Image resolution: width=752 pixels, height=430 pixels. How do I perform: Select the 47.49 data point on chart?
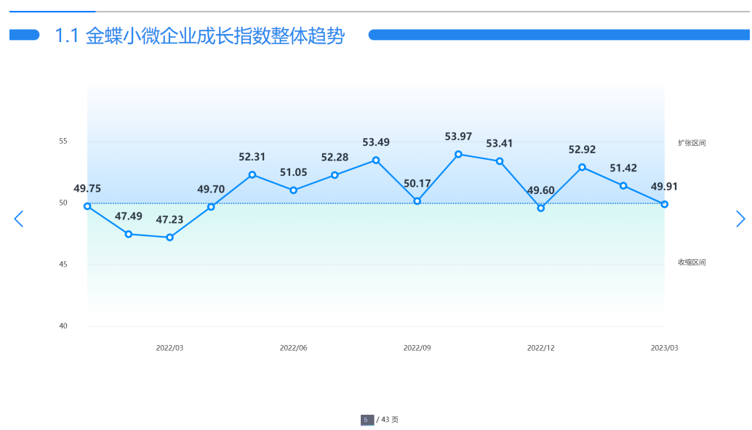(x=129, y=234)
